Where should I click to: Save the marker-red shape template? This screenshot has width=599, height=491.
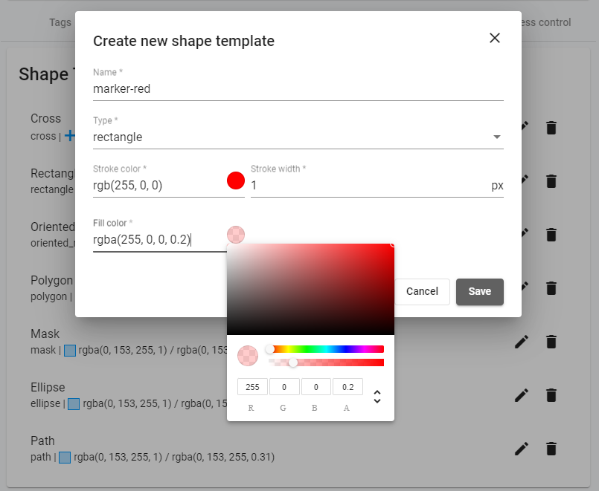pyautogui.click(x=479, y=292)
